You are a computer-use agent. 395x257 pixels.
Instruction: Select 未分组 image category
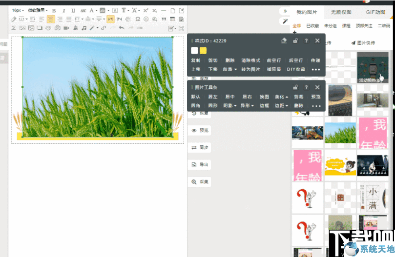[330, 26]
